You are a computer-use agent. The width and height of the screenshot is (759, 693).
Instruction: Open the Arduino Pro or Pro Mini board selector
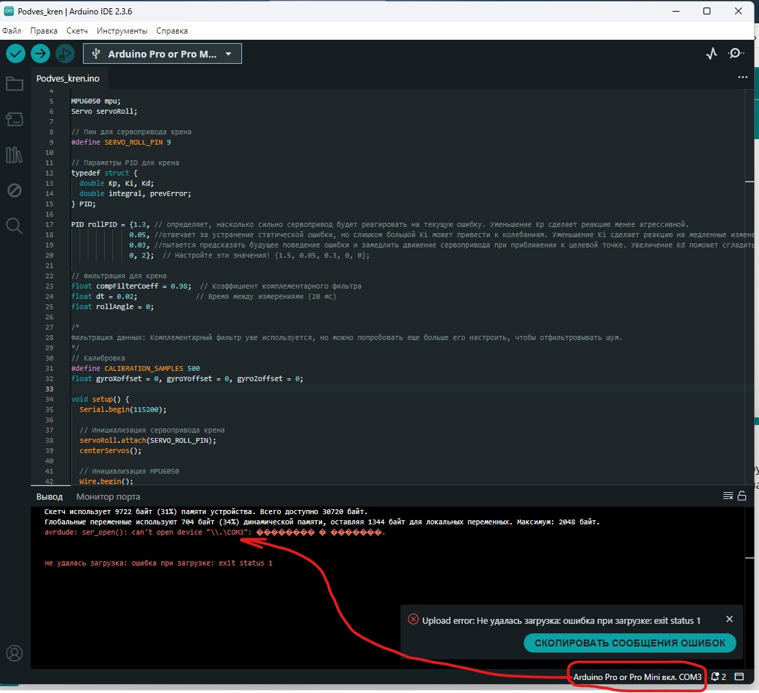(x=162, y=53)
